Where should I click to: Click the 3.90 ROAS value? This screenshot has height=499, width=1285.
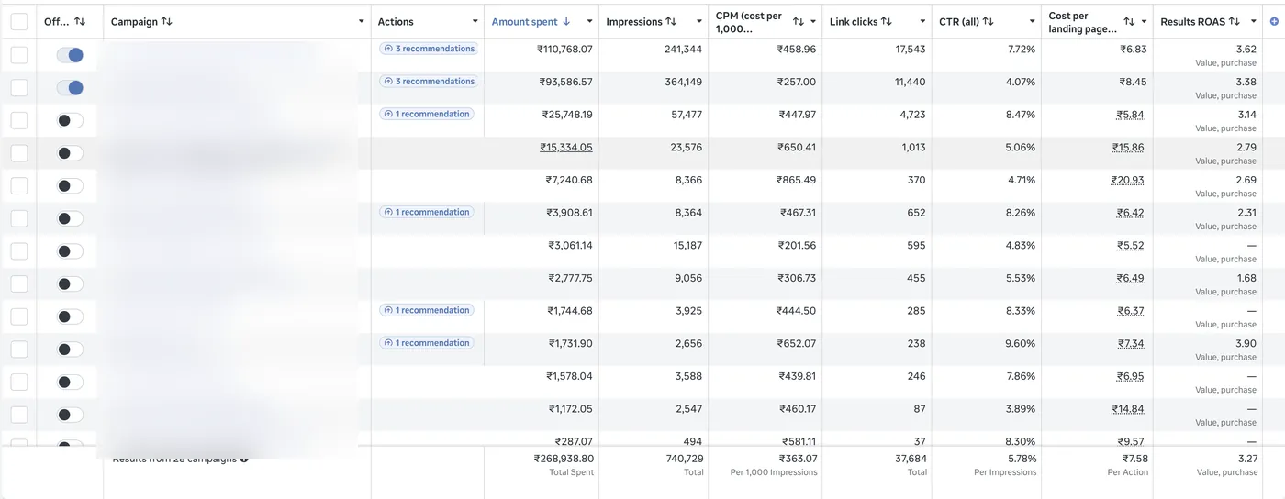1246,343
